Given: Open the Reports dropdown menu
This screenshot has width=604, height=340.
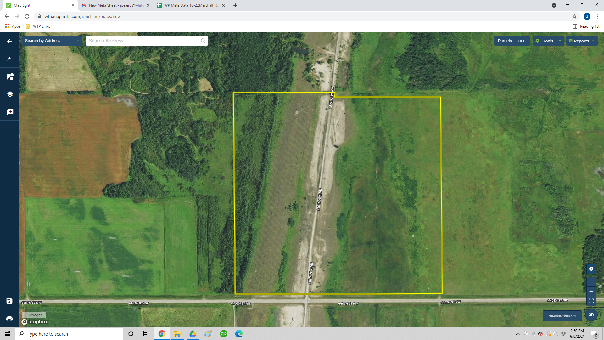Looking at the screenshot, I should tap(582, 41).
